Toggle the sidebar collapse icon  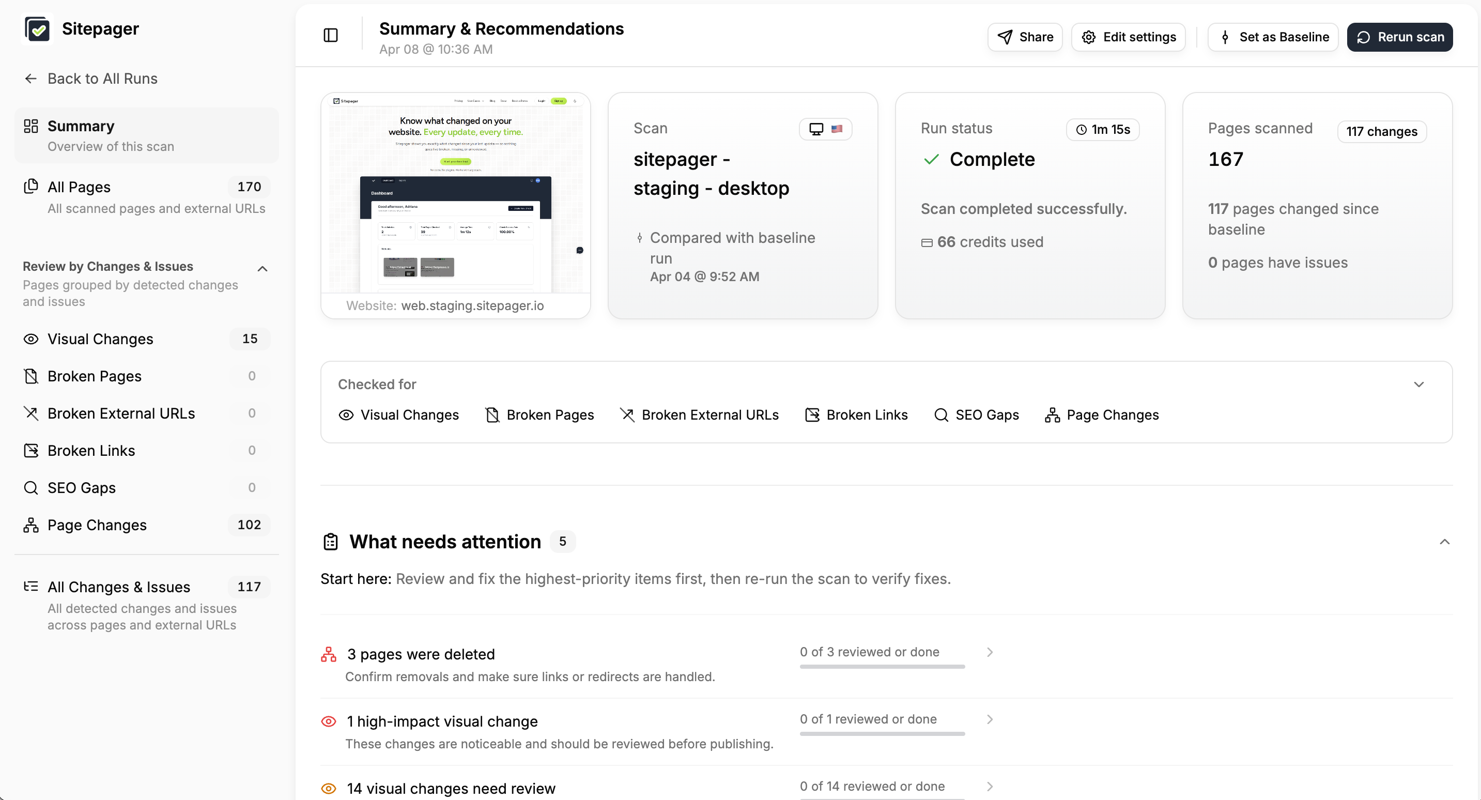coord(331,35)
